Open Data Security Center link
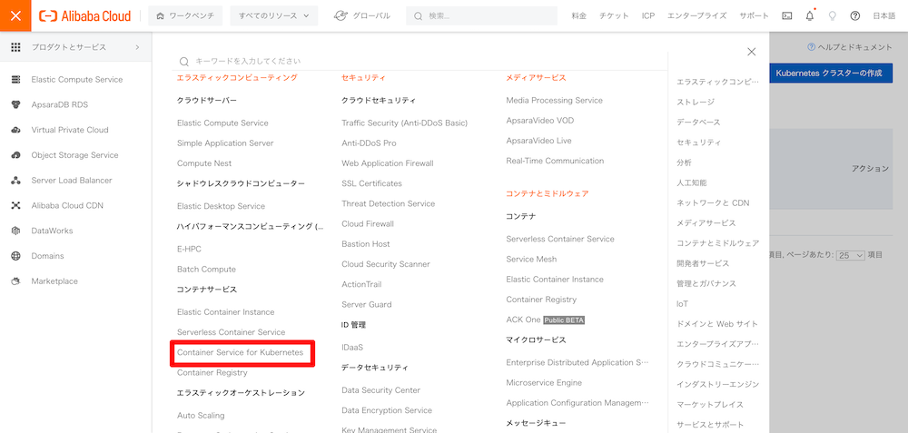Image resolution: width=908 pixels, height=433 pixels. tap(381, 390)
